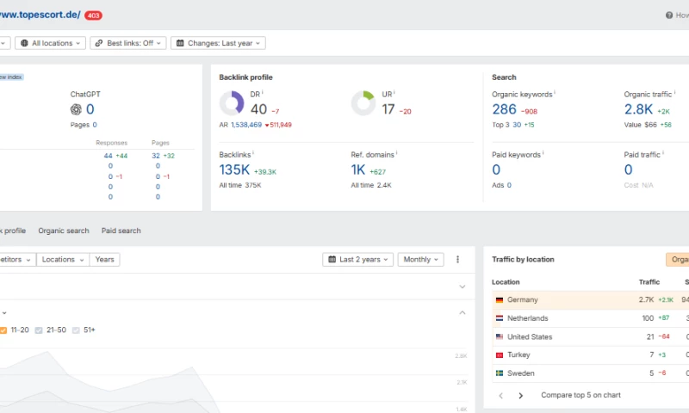Click the United States flag icon

click(x=500, y=336)
